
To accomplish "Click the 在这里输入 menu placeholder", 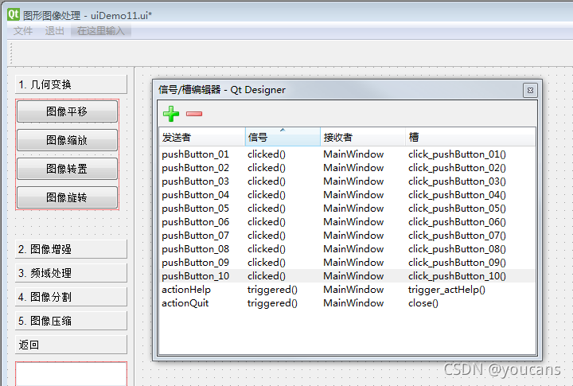I will coord(101,31).
